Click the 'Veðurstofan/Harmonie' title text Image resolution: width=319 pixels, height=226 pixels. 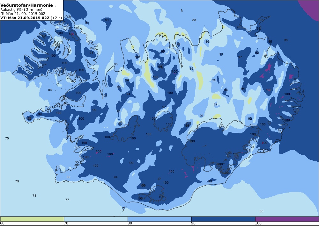tap(27, 5)
